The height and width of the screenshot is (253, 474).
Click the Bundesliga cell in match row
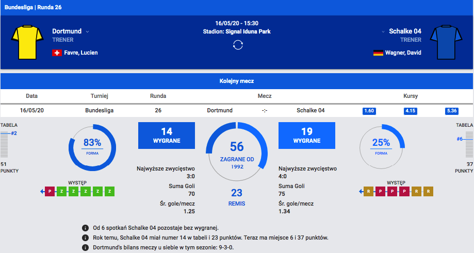[100, 110]
